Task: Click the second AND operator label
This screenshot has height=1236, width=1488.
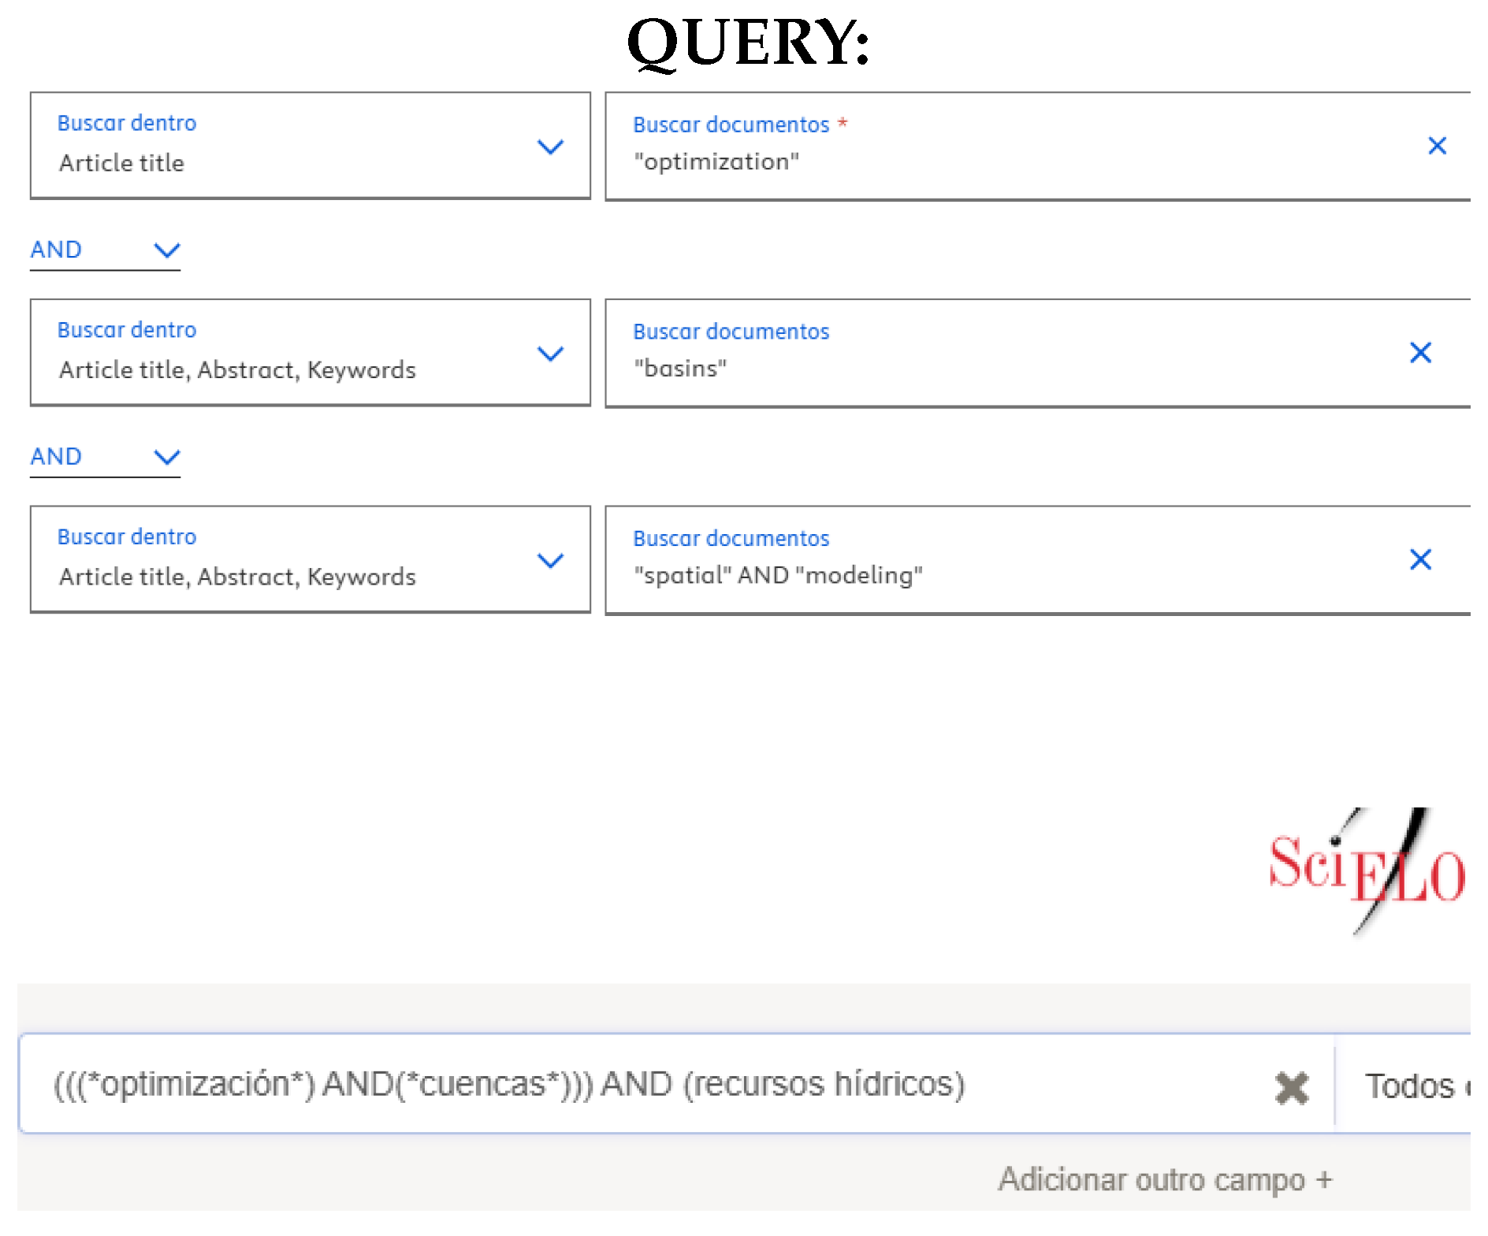Action: click(x=55, y=456)
